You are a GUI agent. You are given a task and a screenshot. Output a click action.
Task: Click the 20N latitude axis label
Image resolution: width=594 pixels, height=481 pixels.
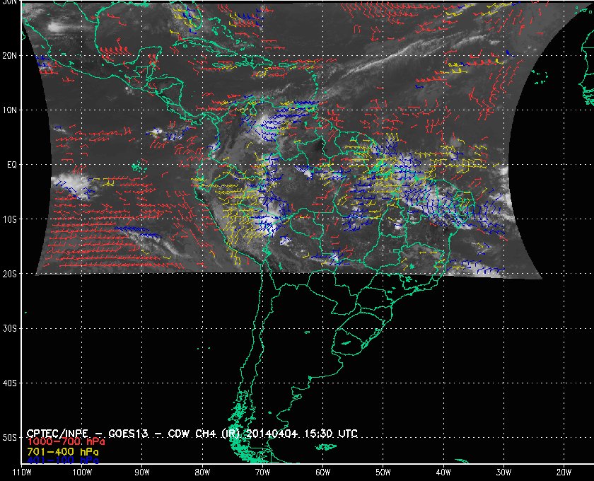click(x=10, y=55)
